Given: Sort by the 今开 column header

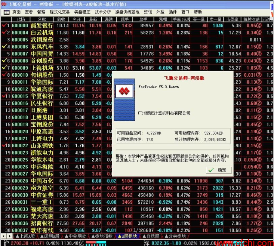Looking at the screenshot, I should [77, 19].
